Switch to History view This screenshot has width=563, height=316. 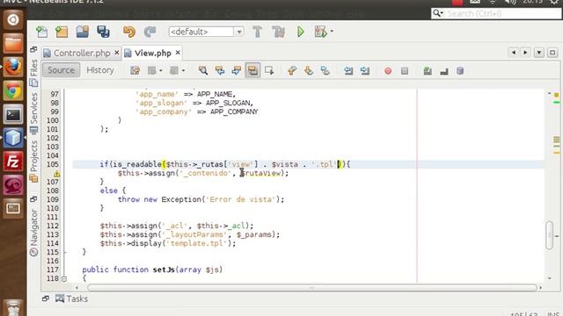[100, 70]
